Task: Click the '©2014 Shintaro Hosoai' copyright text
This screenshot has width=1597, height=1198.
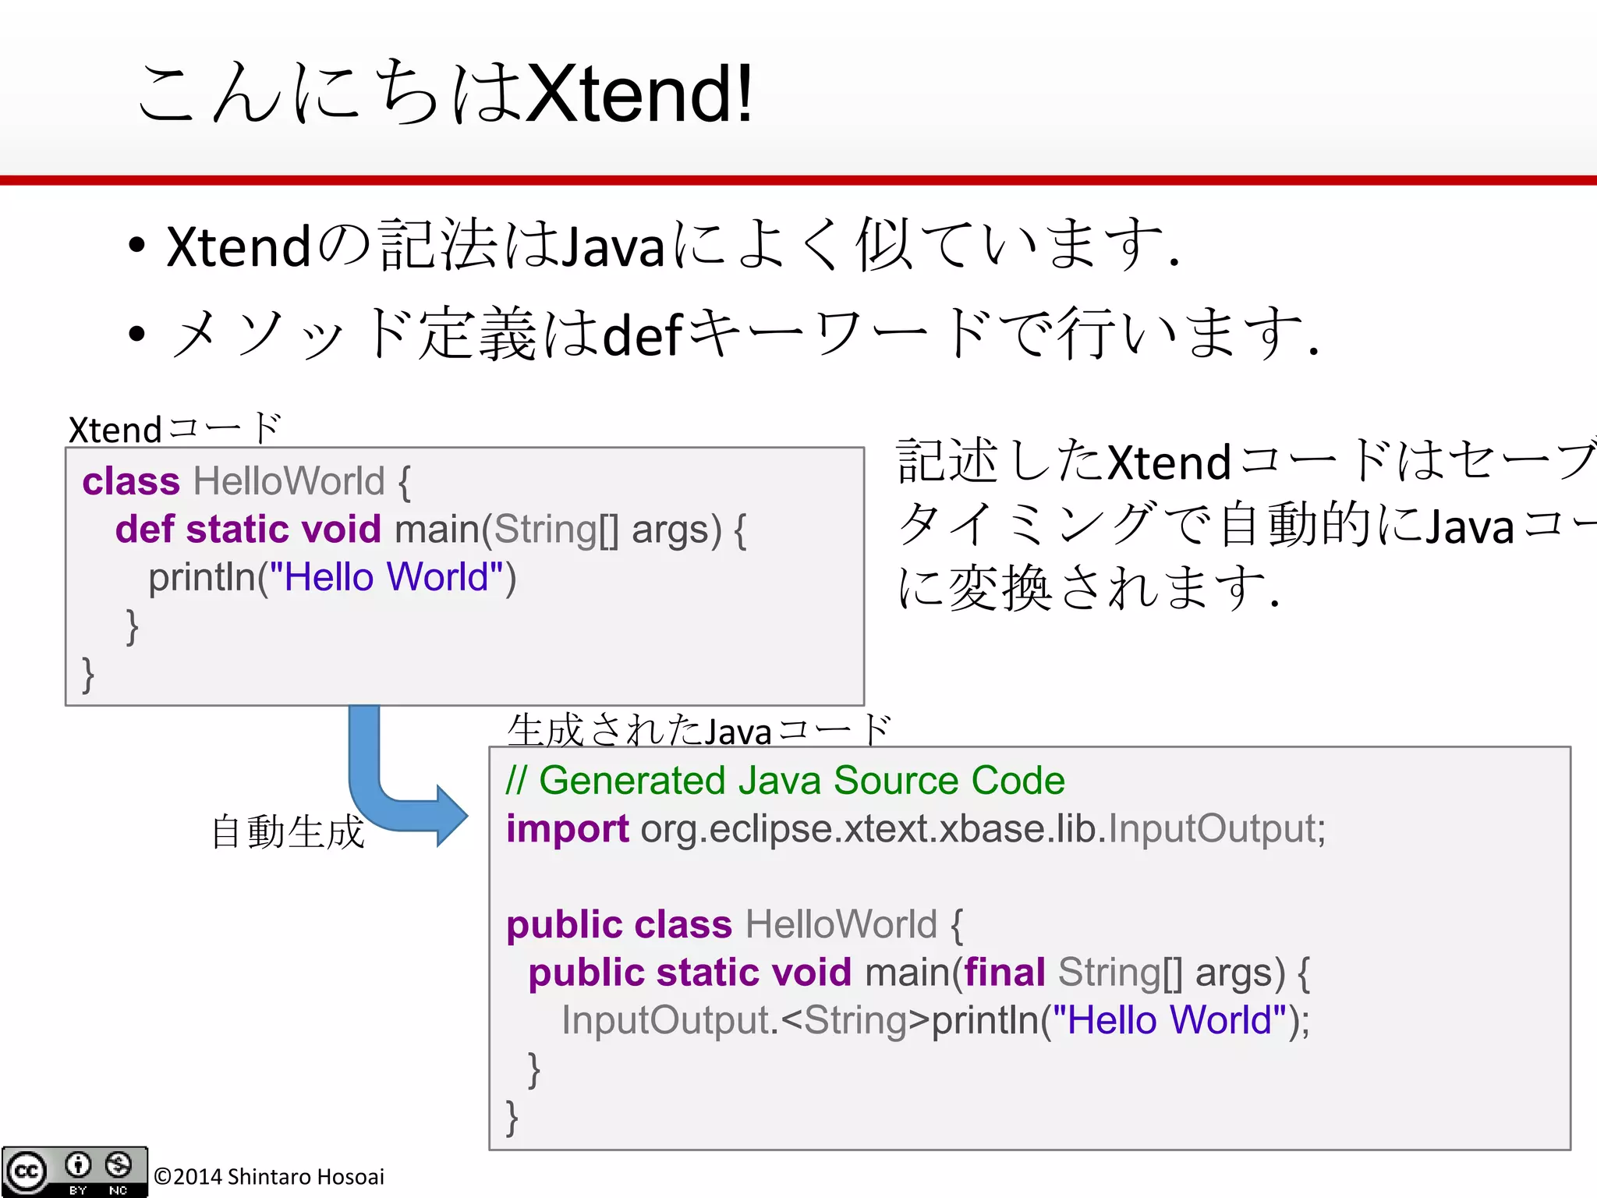Action: (269, 1176)
